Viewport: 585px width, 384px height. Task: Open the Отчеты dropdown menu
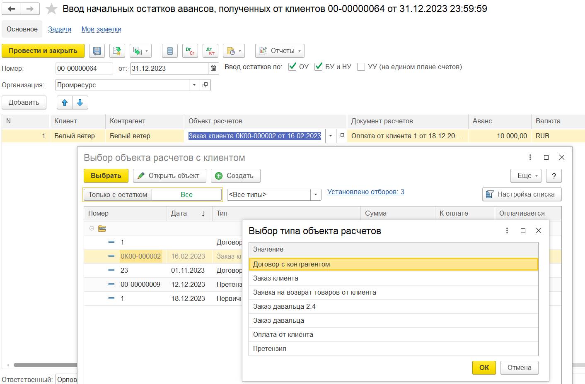point(280,51)
